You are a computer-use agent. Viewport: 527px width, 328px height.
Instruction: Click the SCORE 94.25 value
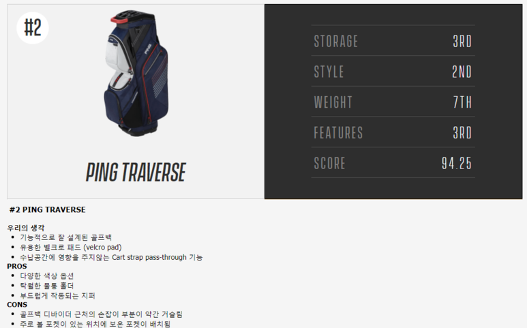(457, 164)
